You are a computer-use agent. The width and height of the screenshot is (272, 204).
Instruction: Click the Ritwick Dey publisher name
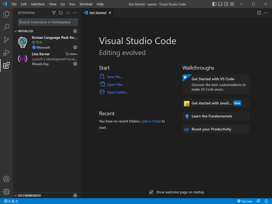pos(40,64)
